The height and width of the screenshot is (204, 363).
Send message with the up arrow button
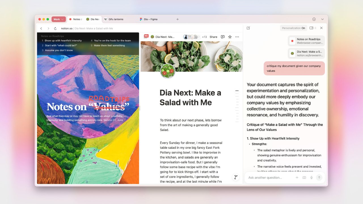pyautogui.click(x=319, y=178)
